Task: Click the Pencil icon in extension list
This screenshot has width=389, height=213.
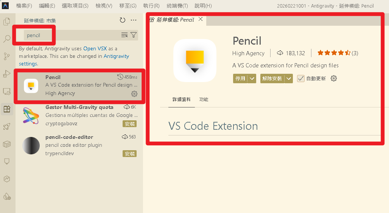Action: 31,86
